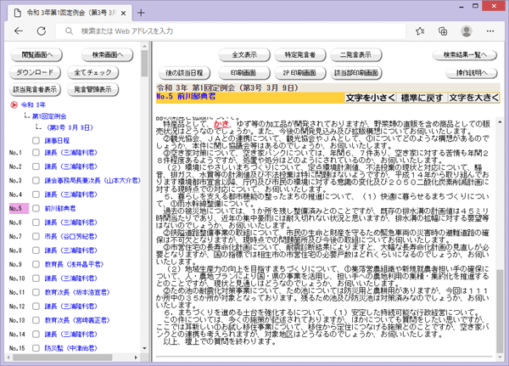Reload the page with the refresh icon

coord(42,31)
